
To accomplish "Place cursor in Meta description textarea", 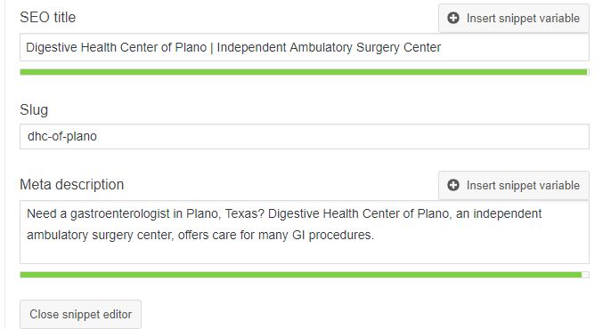I will (305, 232).
